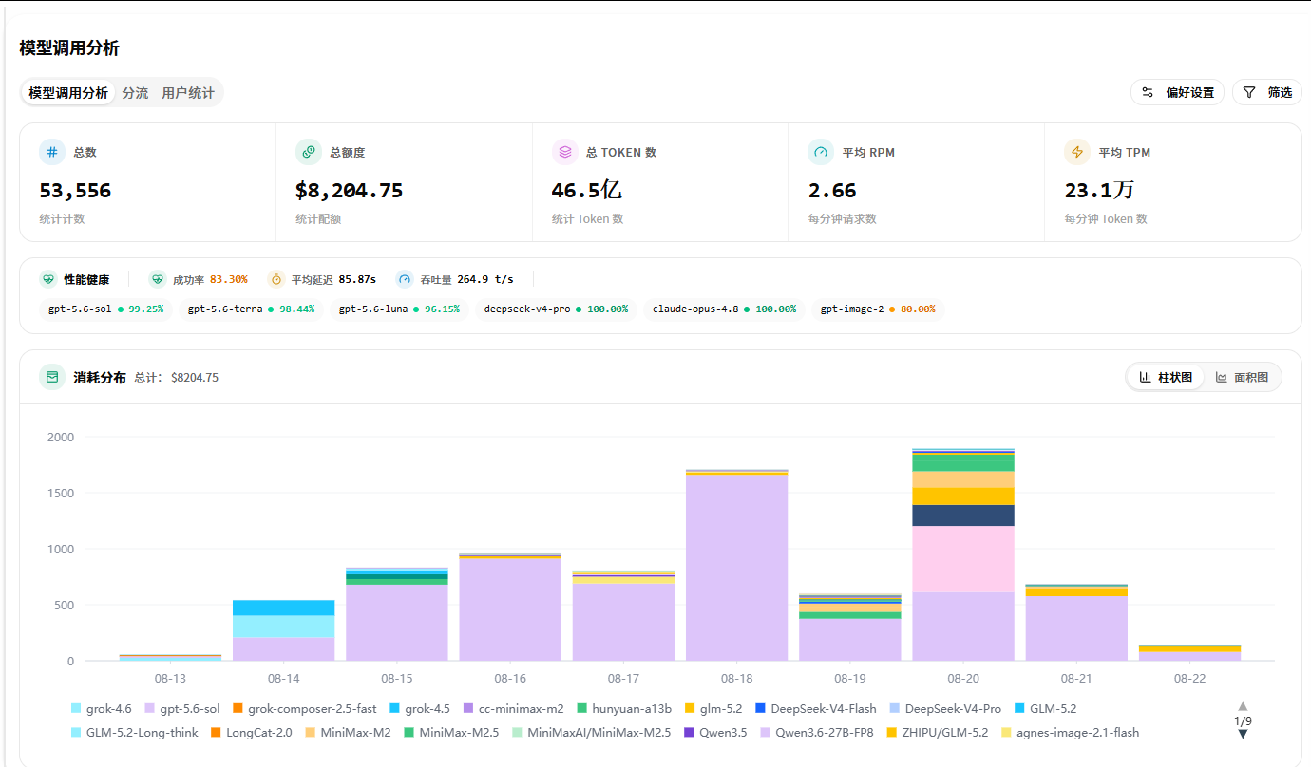Click the 2.66 average RPM value
1311x767 pixels.
pos(832,191)
